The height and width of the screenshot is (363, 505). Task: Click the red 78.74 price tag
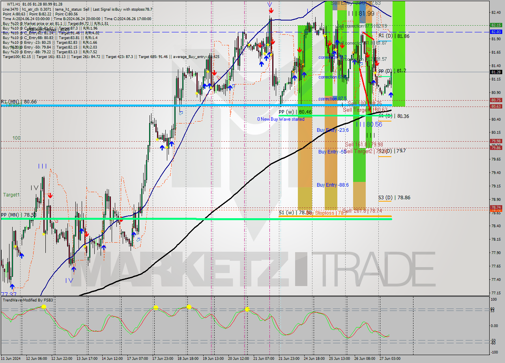tap(496, 207)
